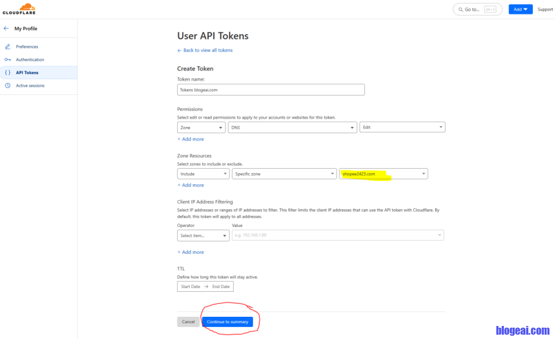Click the back arrow beside My Profile
Screen dimensions: 555x339
tap(7, 28)
